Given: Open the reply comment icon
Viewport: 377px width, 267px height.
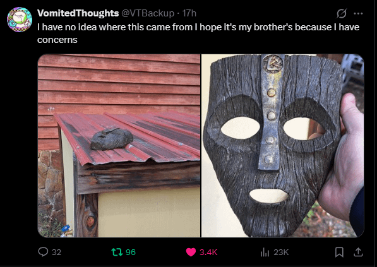Looking at the screenshot, I should (43, 252).
